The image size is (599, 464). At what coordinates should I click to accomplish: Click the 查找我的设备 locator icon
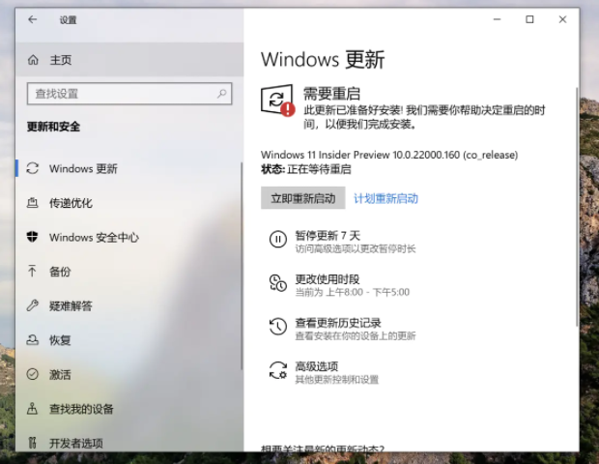33,409
